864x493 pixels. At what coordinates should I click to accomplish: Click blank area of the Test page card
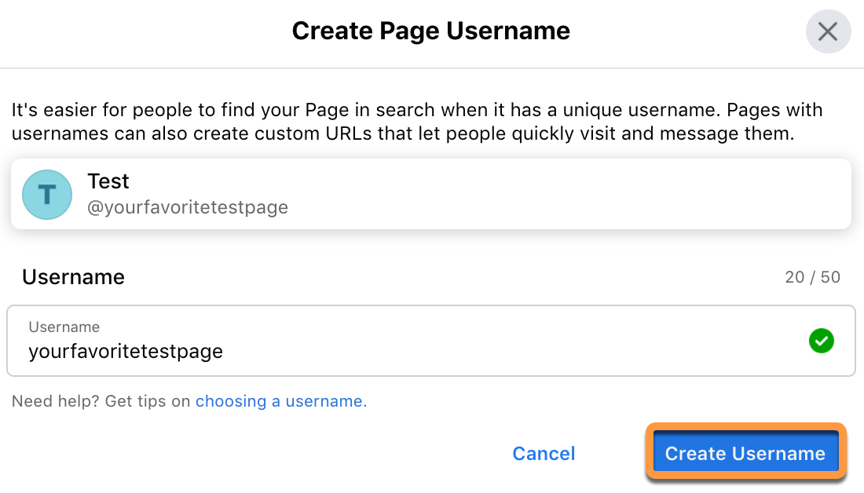pyautogui.click(x=550, y=194)
